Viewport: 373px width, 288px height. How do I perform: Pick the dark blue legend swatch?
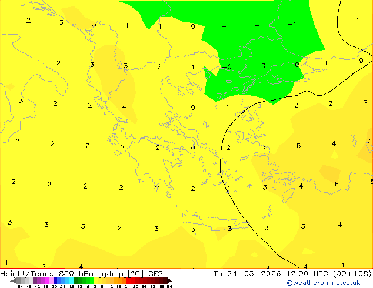point(55,281)
